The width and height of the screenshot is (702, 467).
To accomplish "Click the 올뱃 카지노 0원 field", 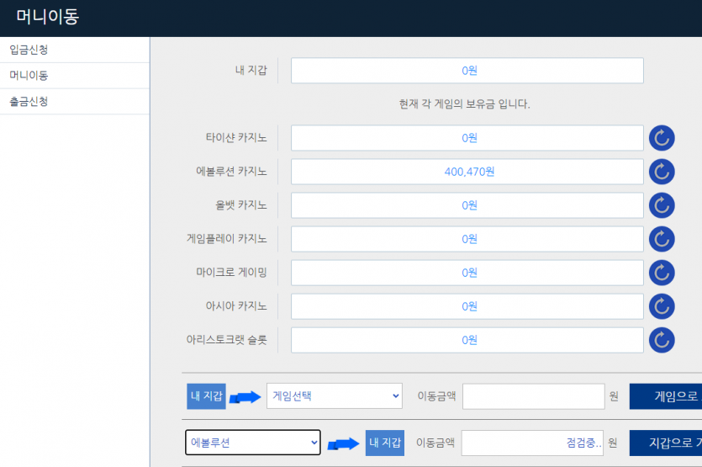I will click(x=467, y=205).
